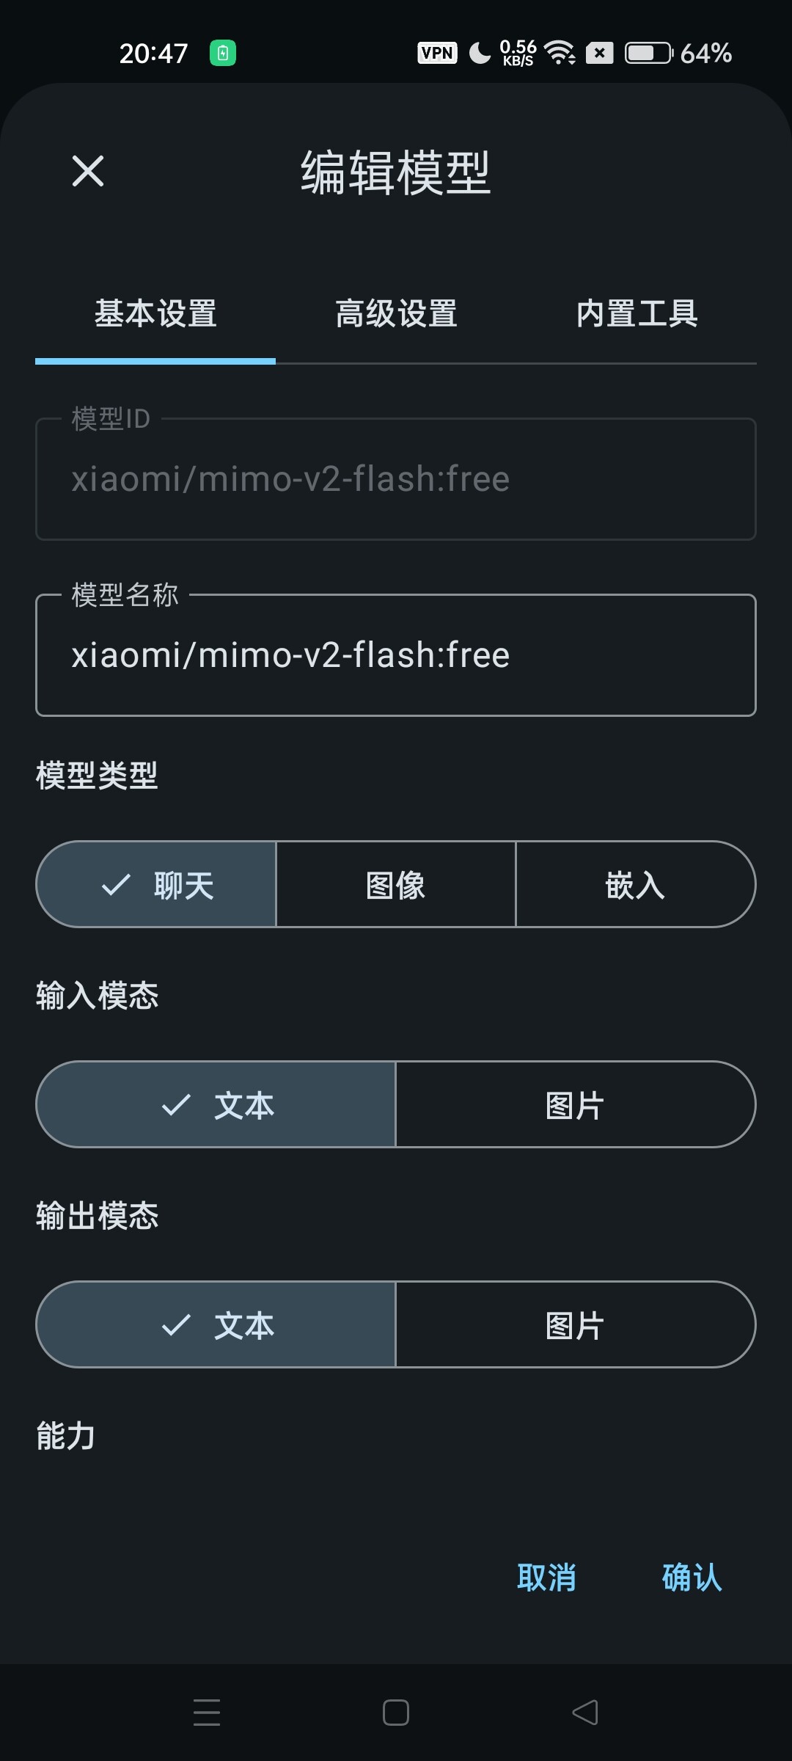Tap the Wi-Fi signal icon
Screen dimensions: 792x1761
pyautogui.click(x=560, y=53)
